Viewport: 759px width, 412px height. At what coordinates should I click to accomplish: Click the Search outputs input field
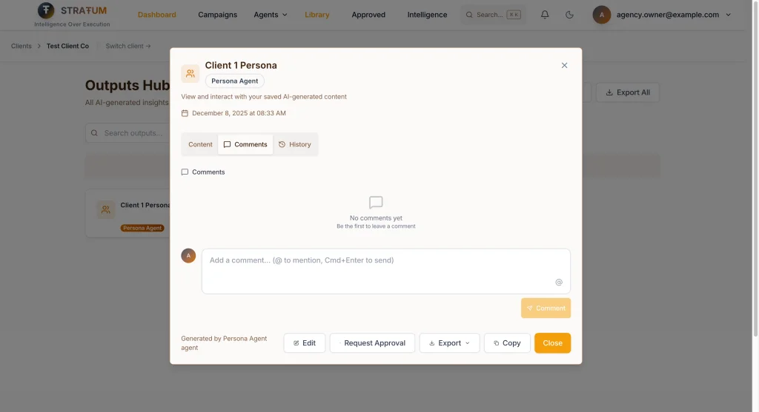[127, 133]
